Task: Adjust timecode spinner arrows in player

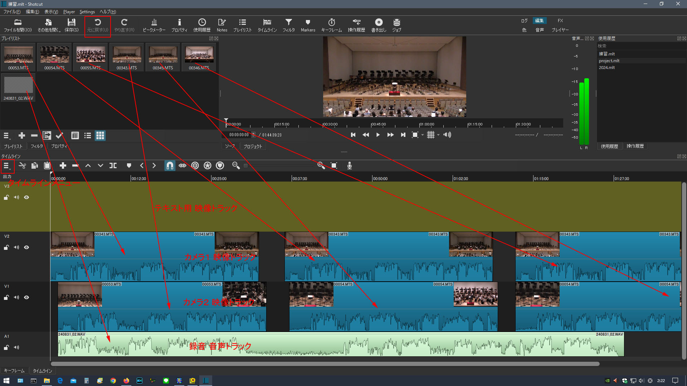Action: (254, 135)
